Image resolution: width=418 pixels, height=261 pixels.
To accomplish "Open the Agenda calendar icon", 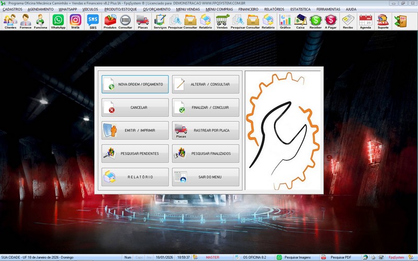I will click(365, 21).
